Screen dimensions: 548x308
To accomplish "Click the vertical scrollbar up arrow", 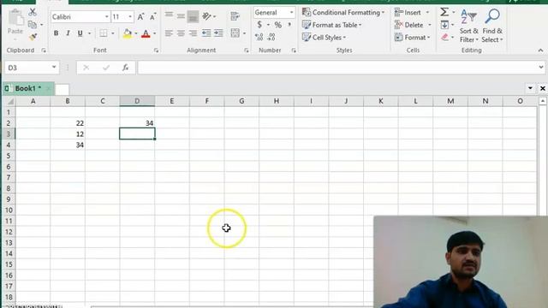I will 542,101.
